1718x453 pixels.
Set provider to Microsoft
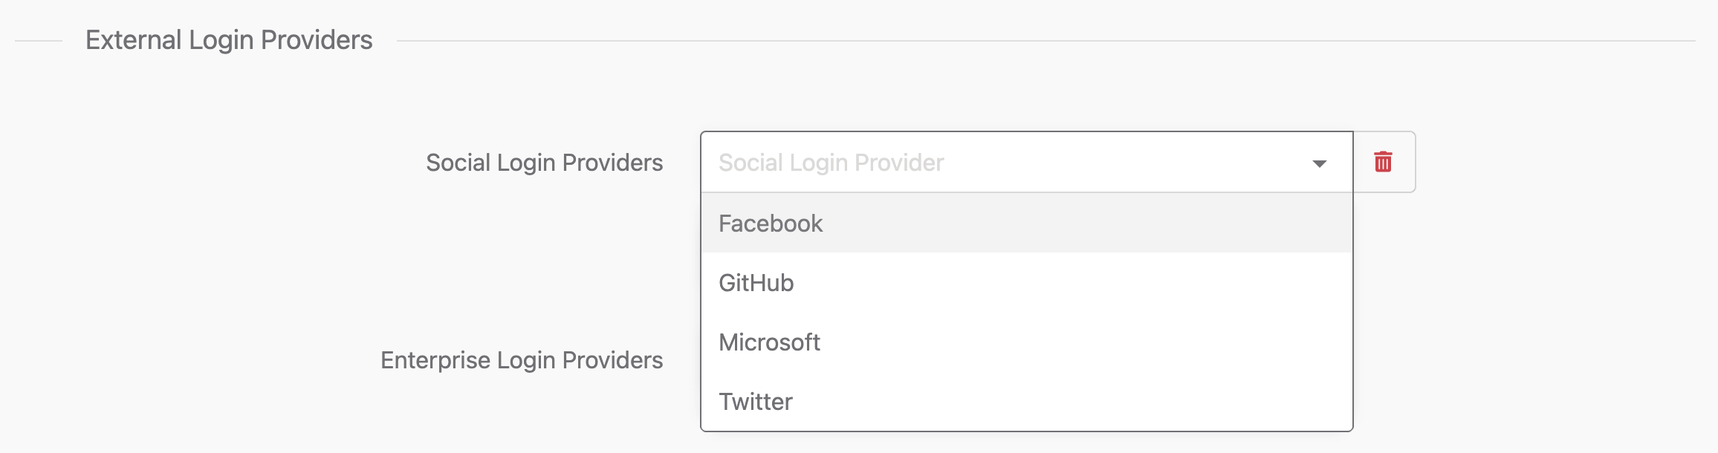pos(1026,342)
